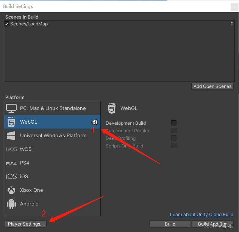
Task: Click Build And Run button
Action: coord(213,224)
